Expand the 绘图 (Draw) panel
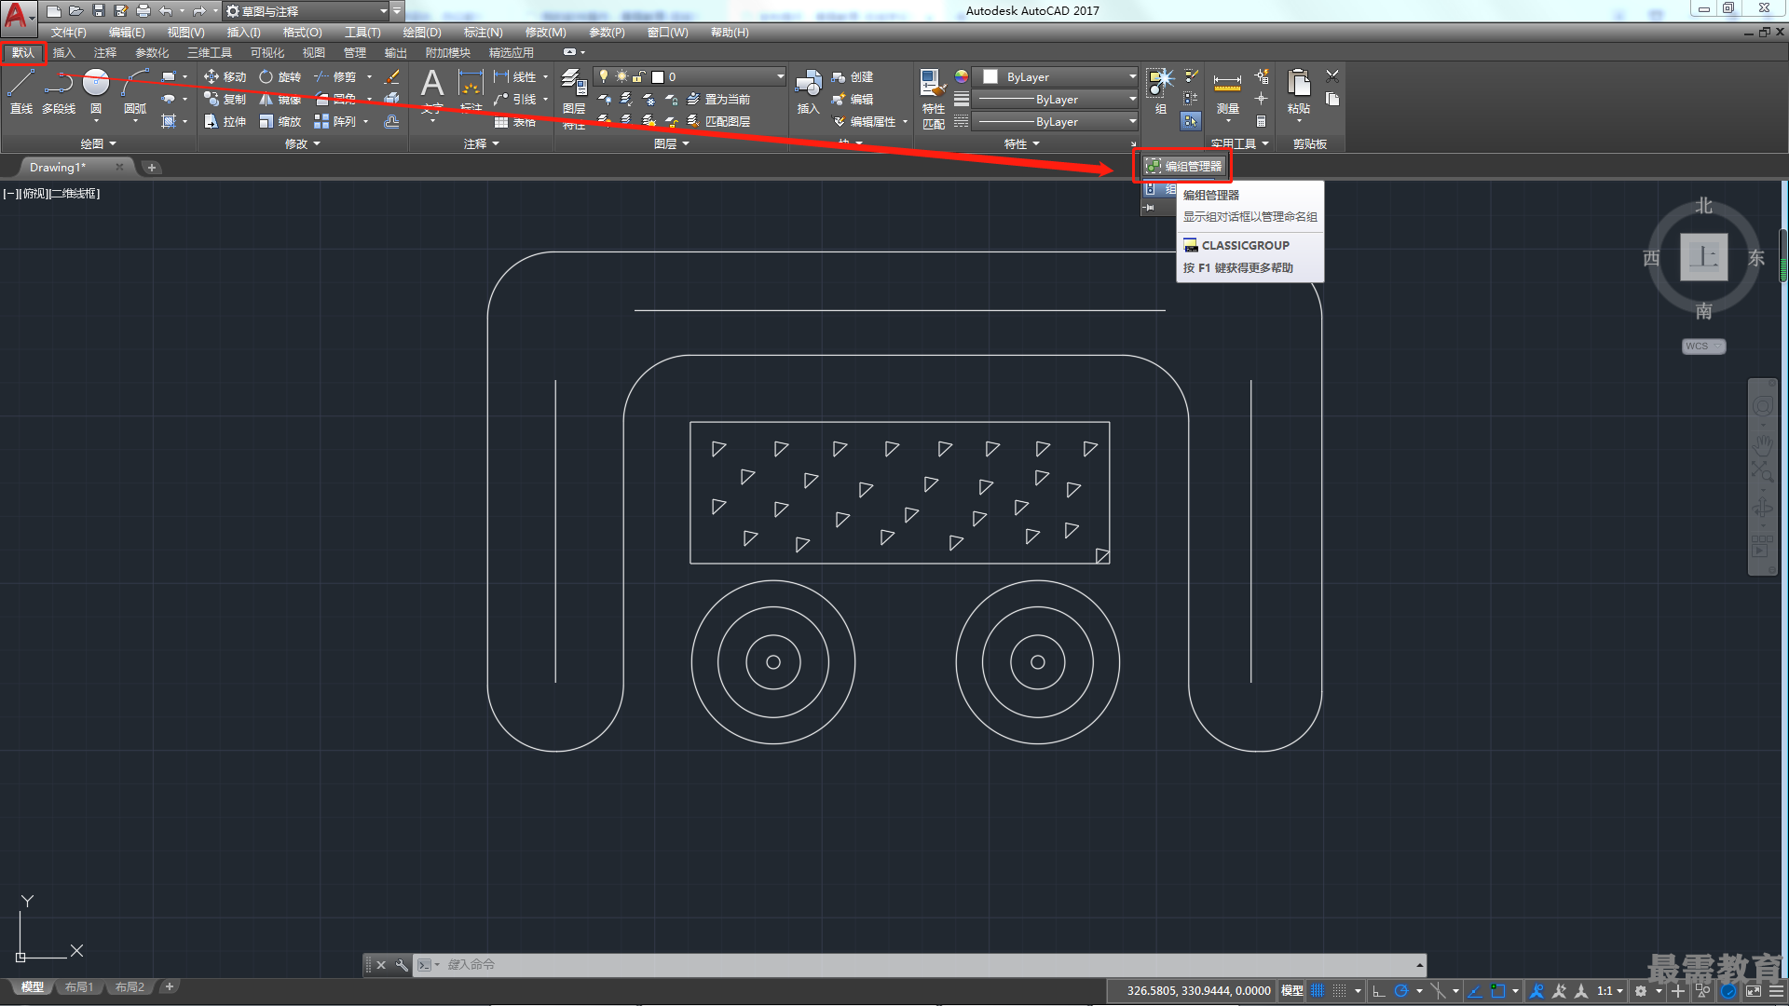Image resolution: width=1789 pixels, height=1006 pixels. click(98, 143)
